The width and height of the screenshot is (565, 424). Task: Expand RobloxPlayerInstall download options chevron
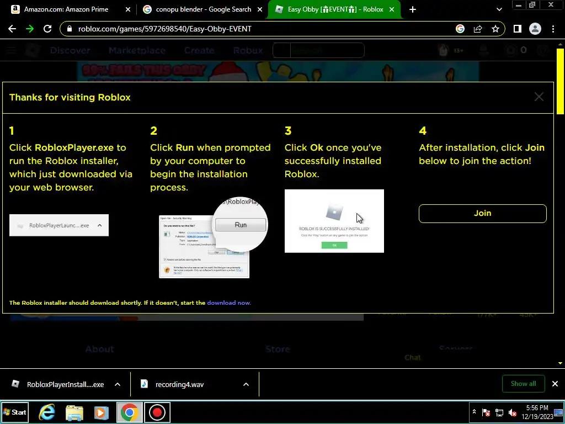[118, 384]
